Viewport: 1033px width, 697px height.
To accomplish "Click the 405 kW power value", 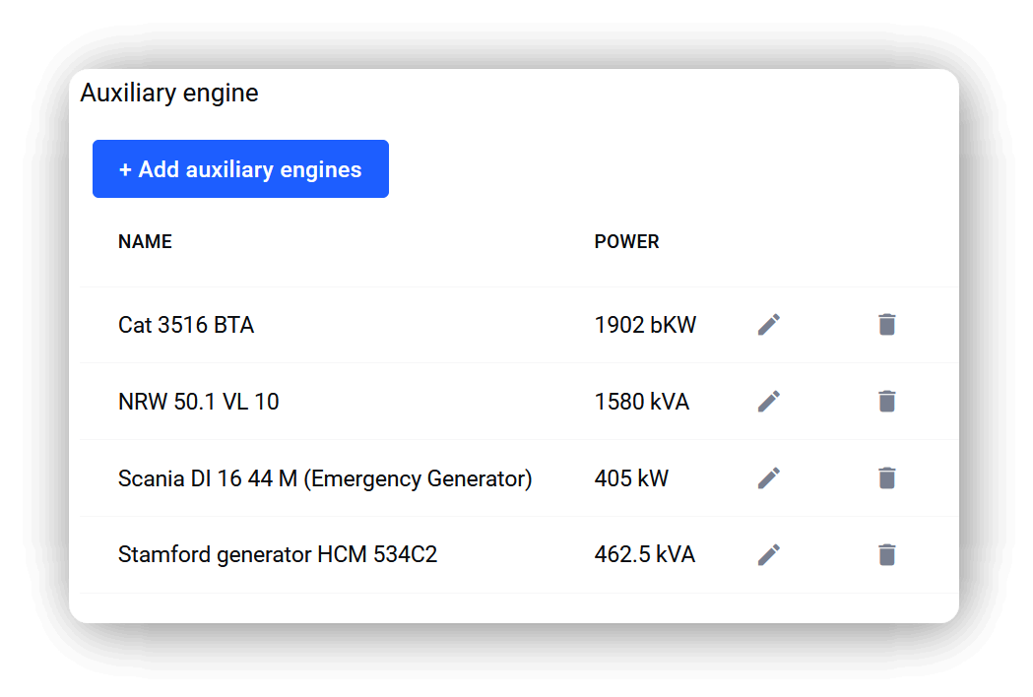I will tap(631, 478).
